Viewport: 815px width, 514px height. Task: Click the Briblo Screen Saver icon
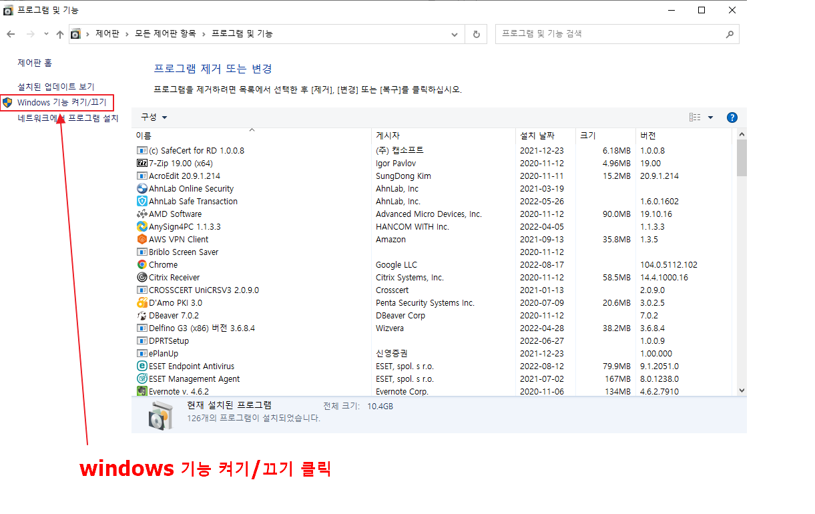[x=142, y=252]
